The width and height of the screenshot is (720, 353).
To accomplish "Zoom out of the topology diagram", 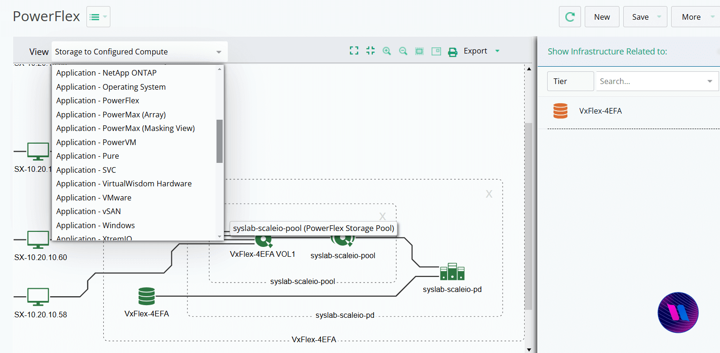I will (403, 51).
